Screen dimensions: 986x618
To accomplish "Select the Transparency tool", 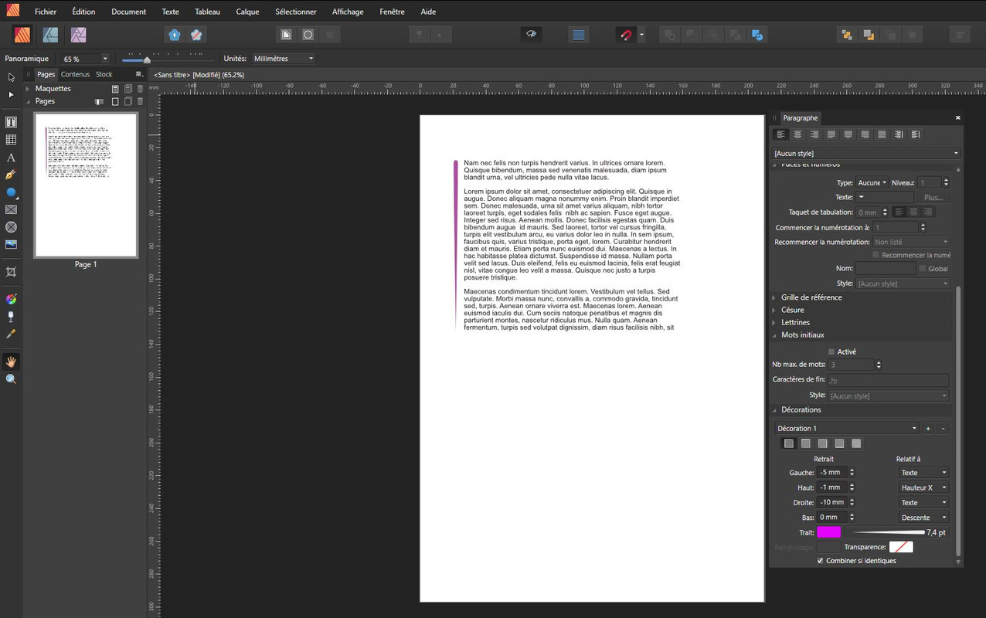I will coord(11,317).
